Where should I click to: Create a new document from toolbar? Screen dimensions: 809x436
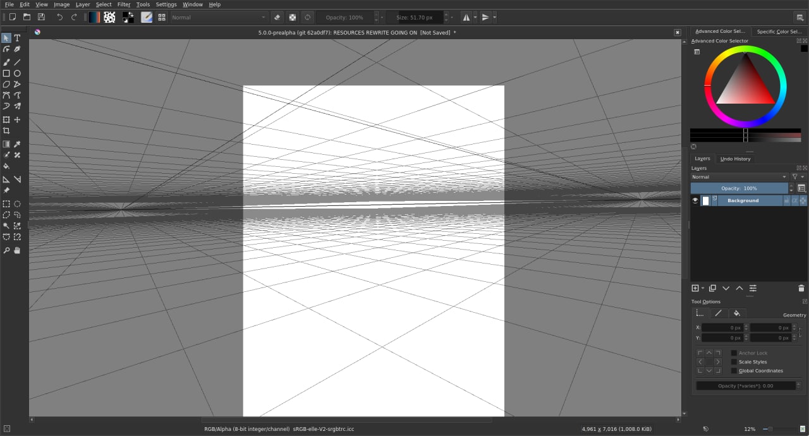[x=12, y=17]
